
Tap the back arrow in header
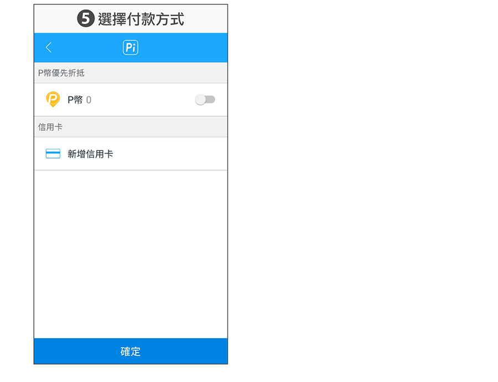tap(49, 48)
